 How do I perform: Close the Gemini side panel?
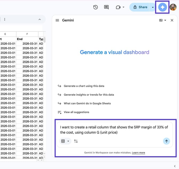pyautogui.click(x=172, y=20)
